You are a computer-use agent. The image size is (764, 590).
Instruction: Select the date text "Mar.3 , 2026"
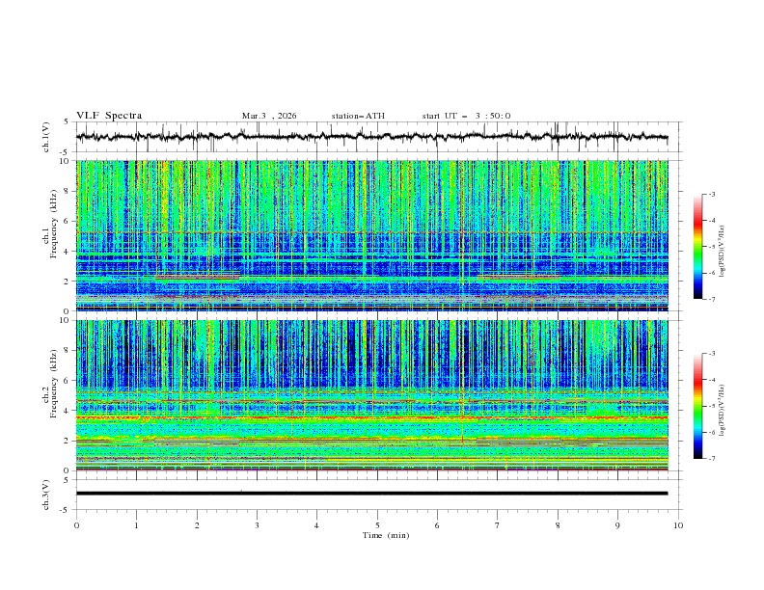[269, 116]
